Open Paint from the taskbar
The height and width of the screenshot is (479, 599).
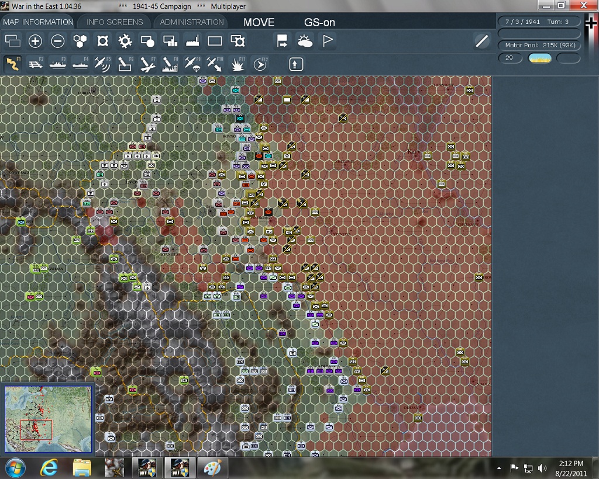[x=212, y=467]
